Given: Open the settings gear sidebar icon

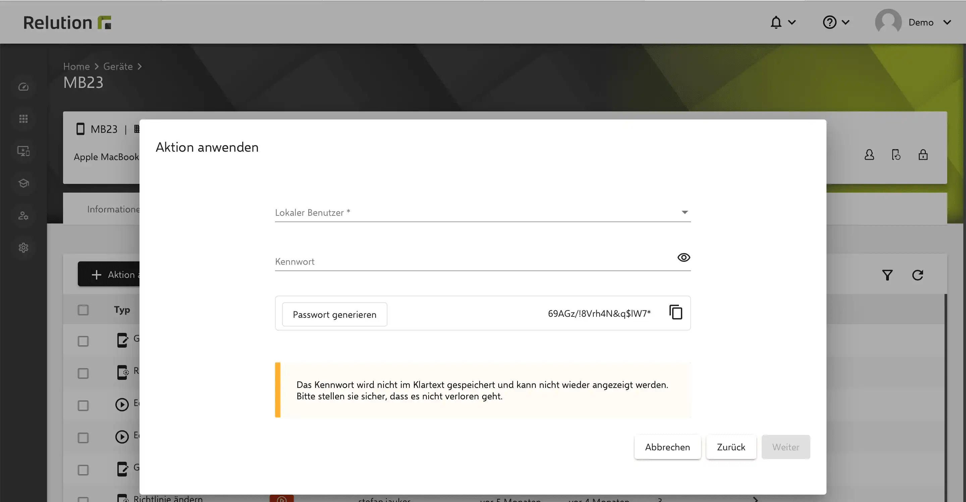Looking at the screenshot, I should tap(23, 248).
